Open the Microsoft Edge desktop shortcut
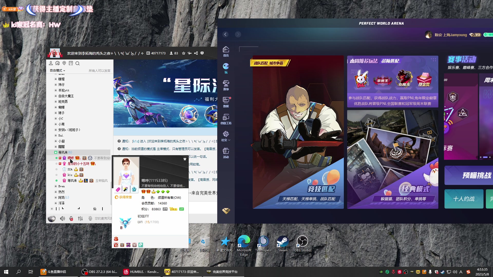Image resolution: width=493 pixels, height=277 pixels. click(244, 246)
